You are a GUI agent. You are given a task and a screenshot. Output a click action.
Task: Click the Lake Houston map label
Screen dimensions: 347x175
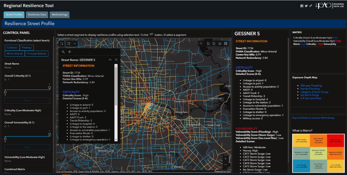pos(207,52)
